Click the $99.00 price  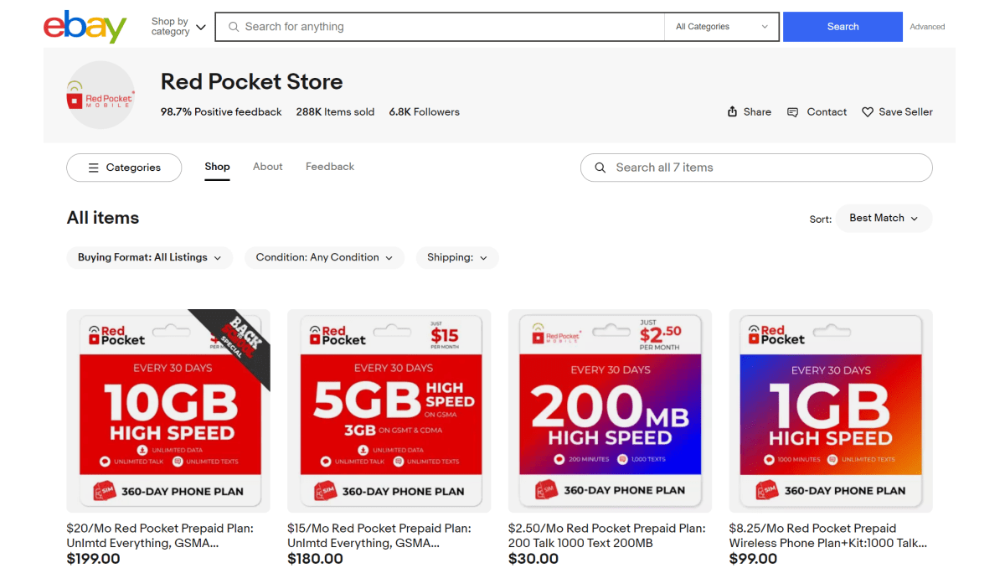(755, 559)
